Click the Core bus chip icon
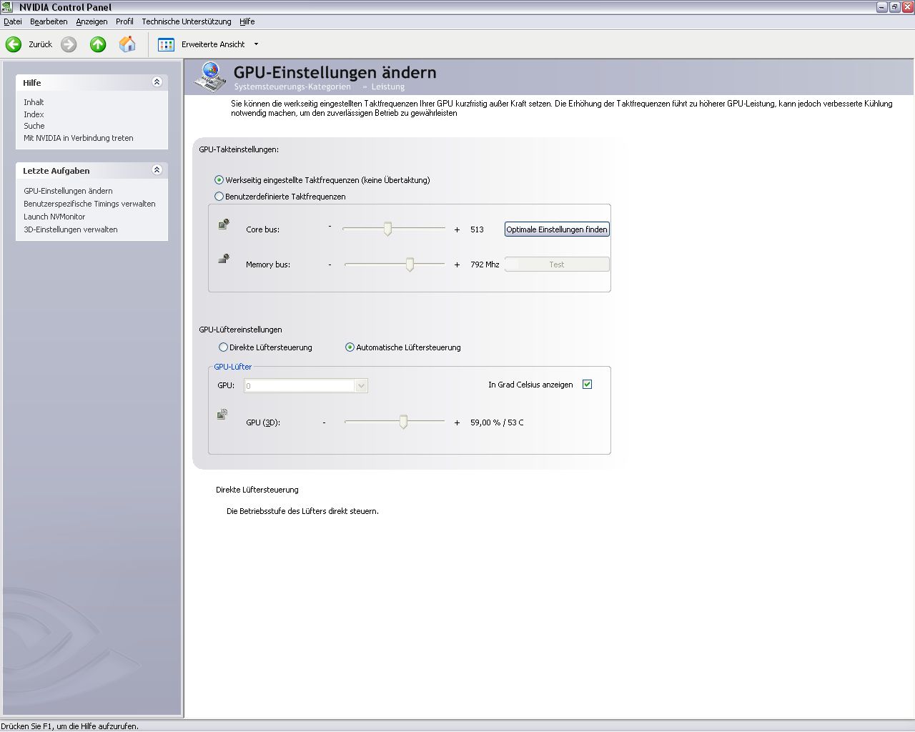The width and height of the screenshot is (915, 732). tap(224, 224)
